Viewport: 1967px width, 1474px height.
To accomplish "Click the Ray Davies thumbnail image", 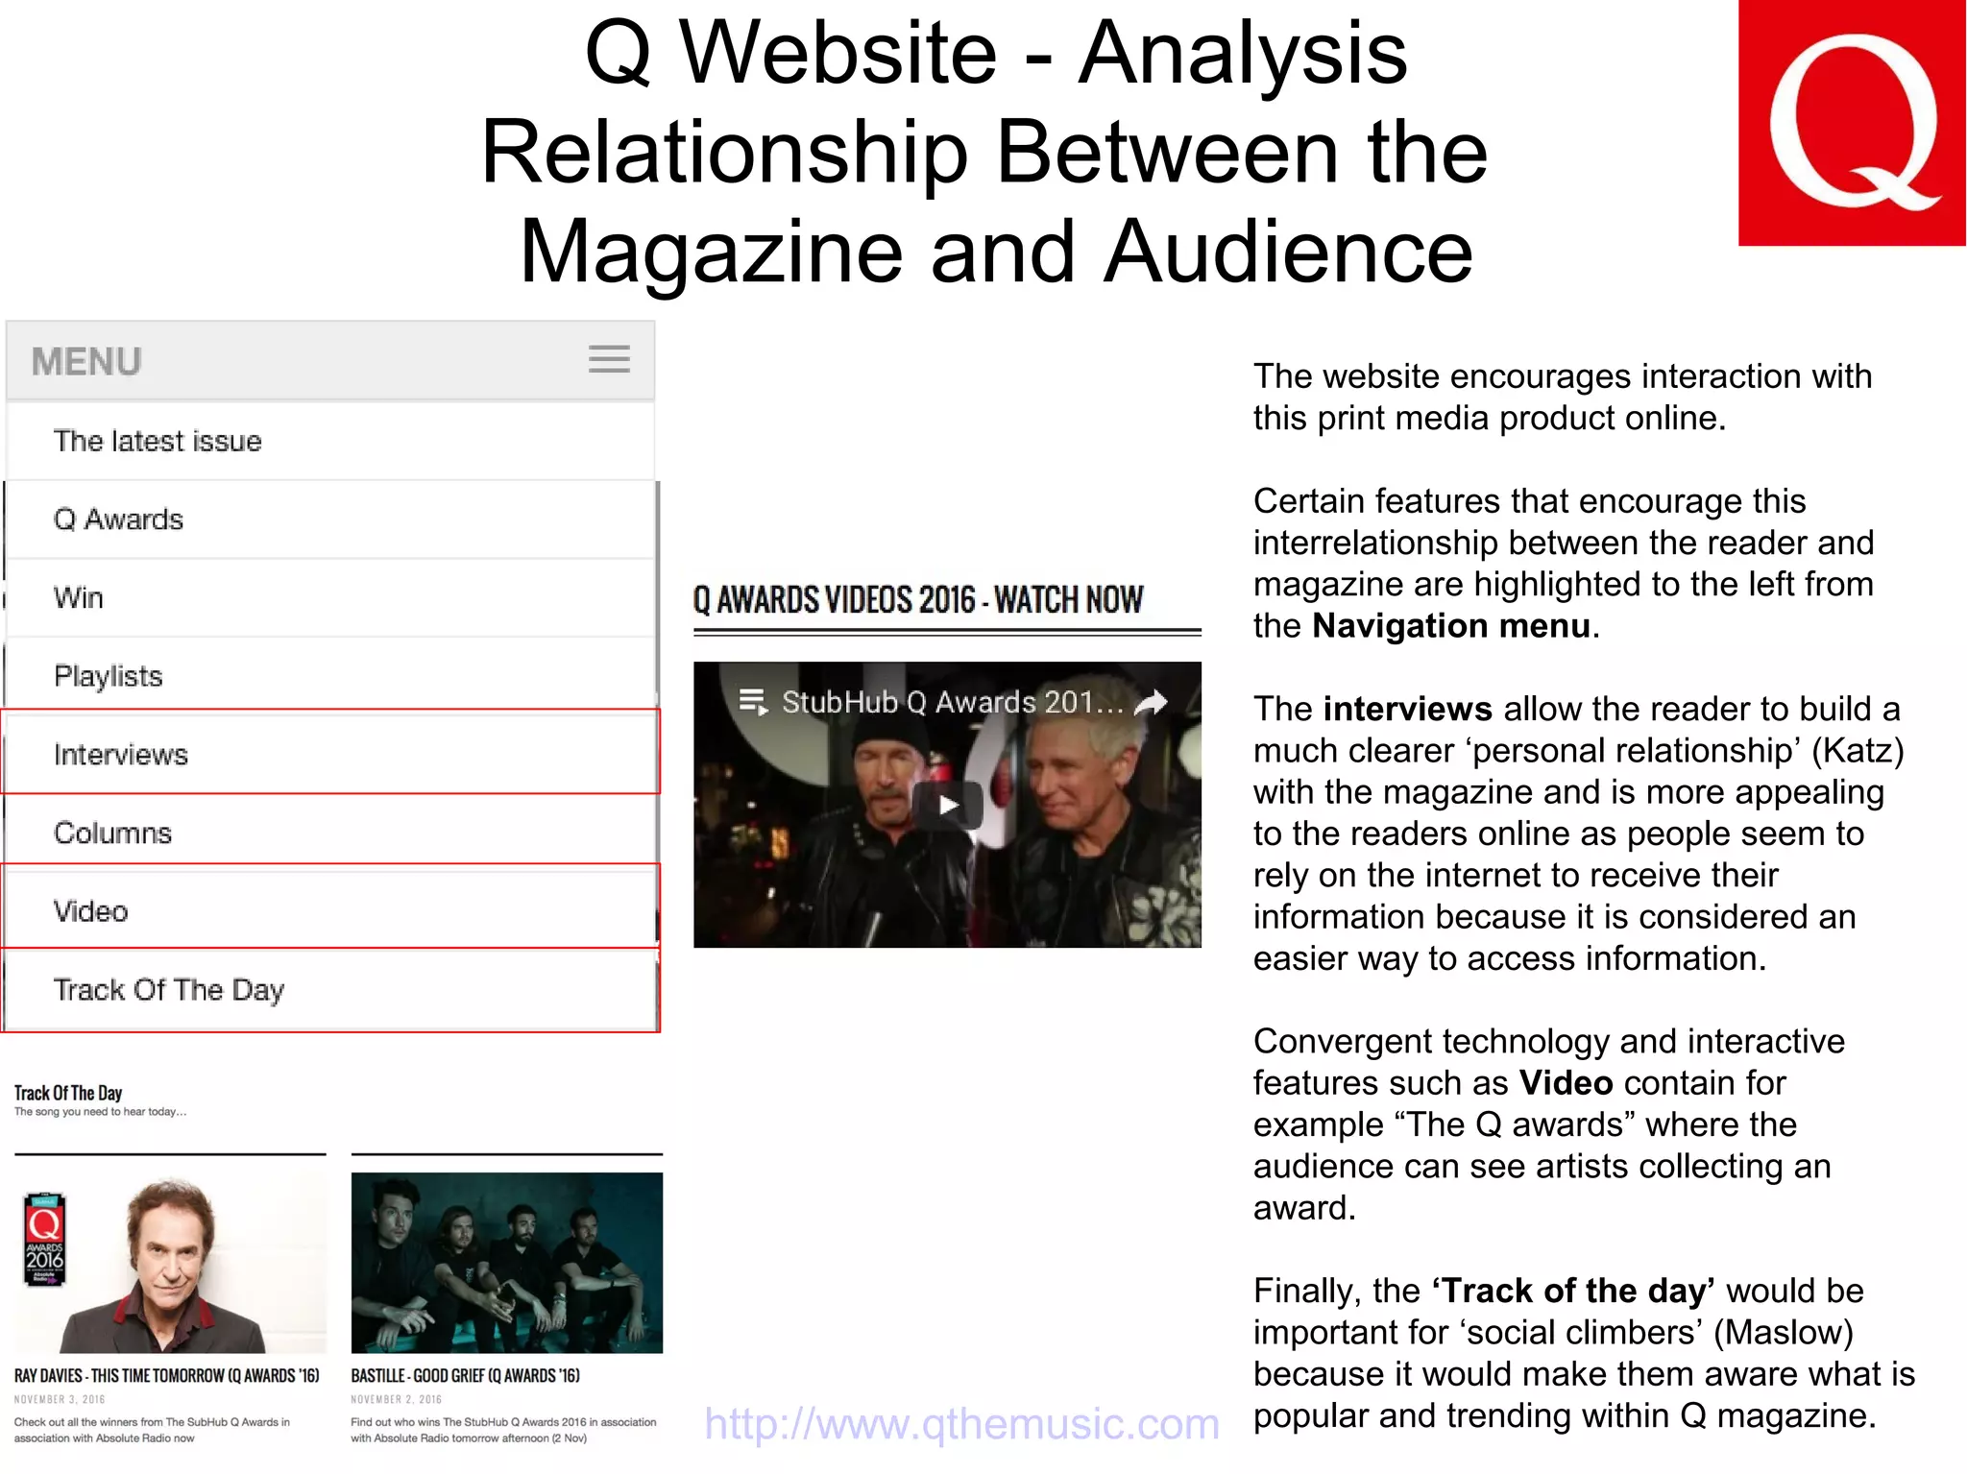I will click(170, 1263).
